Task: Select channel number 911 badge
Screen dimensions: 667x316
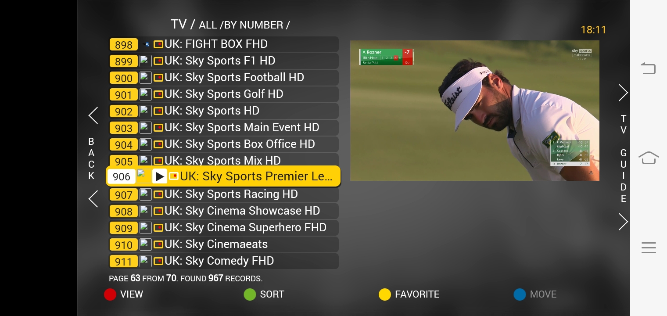Action: point(123,262)
